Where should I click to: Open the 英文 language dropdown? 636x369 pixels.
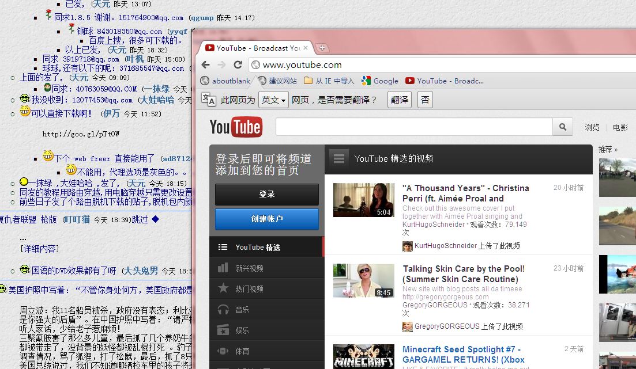(x=273, y=100)
